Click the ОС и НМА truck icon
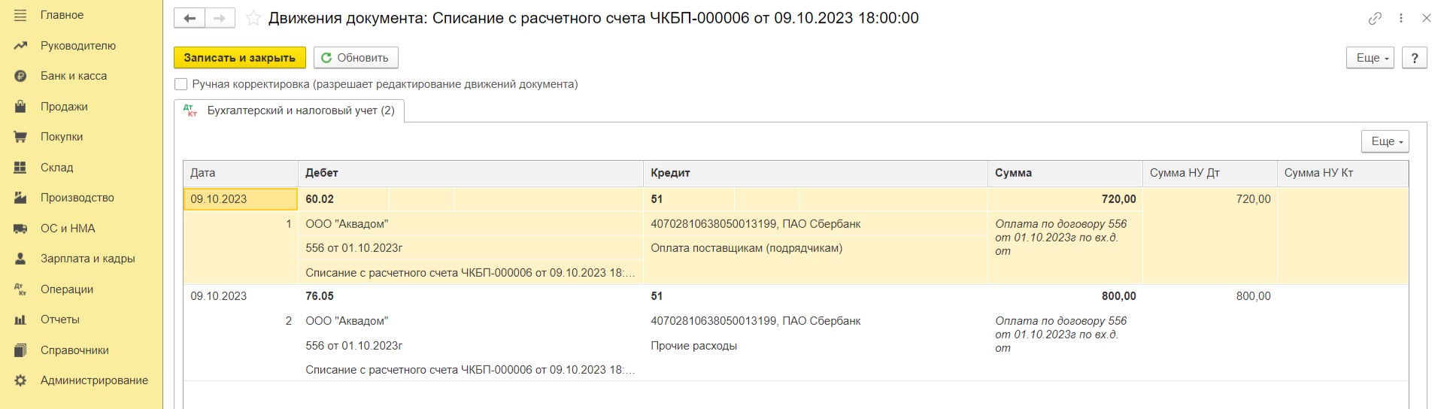1444x409 pixels. pyautogui.click(x=20, y=229)
